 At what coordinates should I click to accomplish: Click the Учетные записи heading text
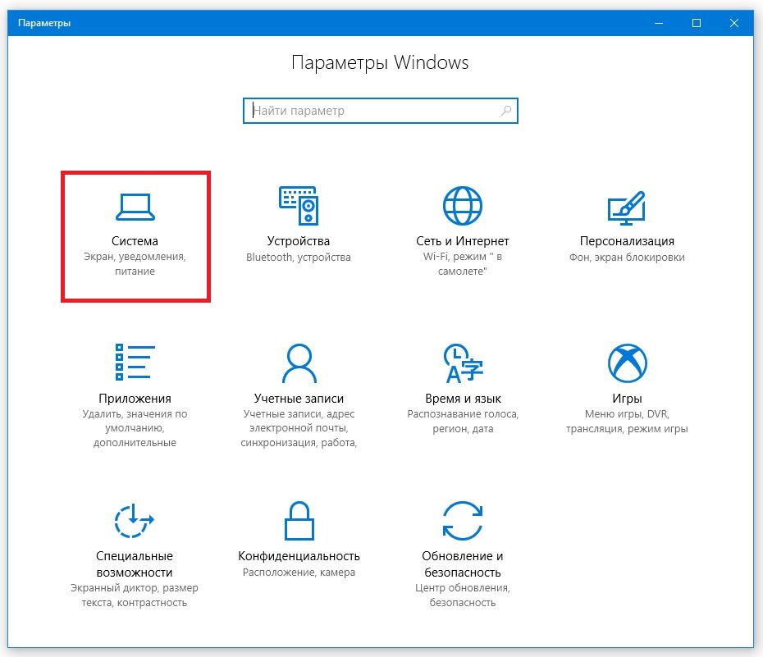coord(299,398)
